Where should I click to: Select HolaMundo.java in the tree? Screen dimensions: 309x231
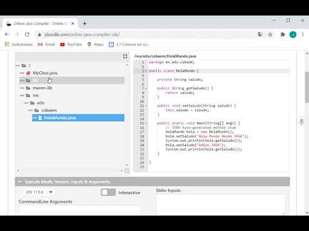point(78,118)
